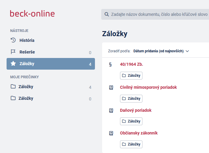This screenshot has width=209, height=153.
Task: Click the Záložky folder tag under Občiansky zákonník
Action: click(x=131, y=144)
